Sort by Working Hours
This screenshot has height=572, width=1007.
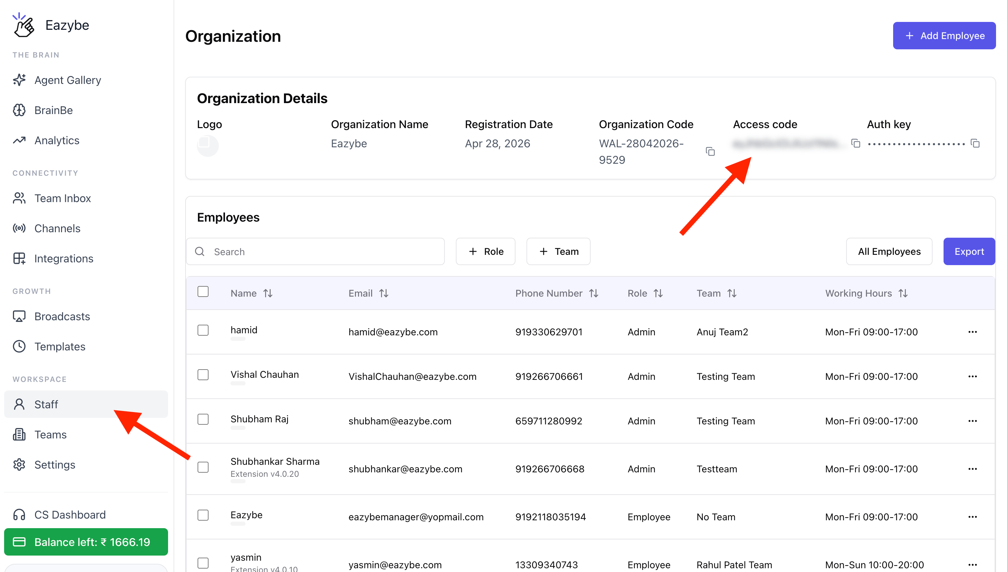[x=903, y=294]
